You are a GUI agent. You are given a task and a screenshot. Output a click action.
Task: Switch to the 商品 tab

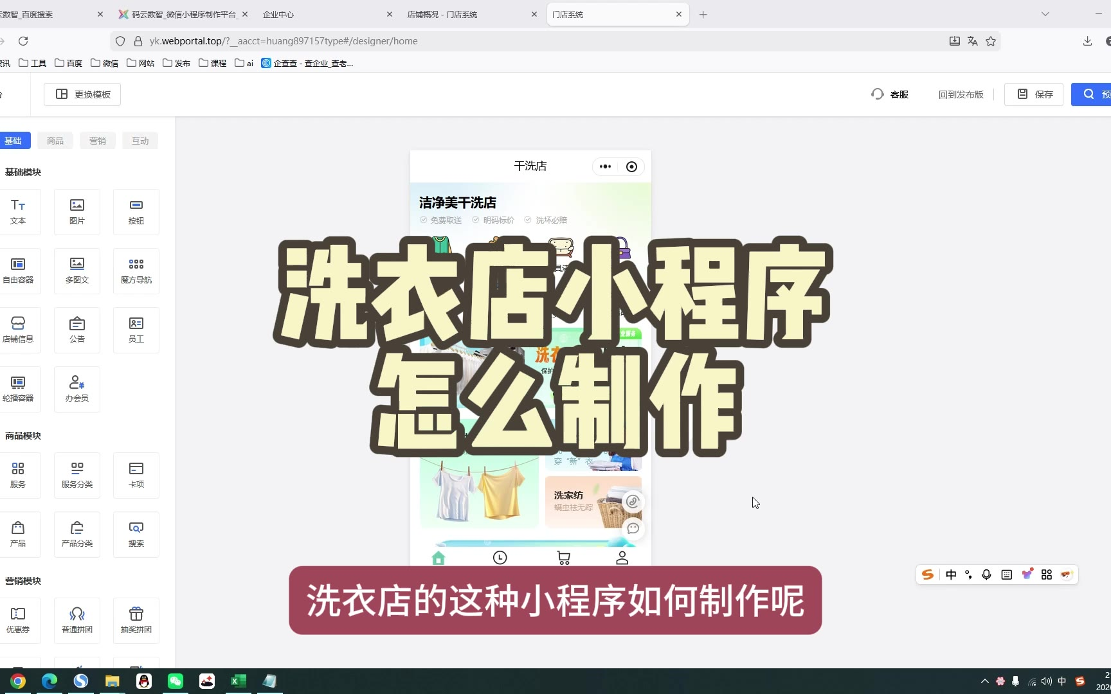coord(55,141)
